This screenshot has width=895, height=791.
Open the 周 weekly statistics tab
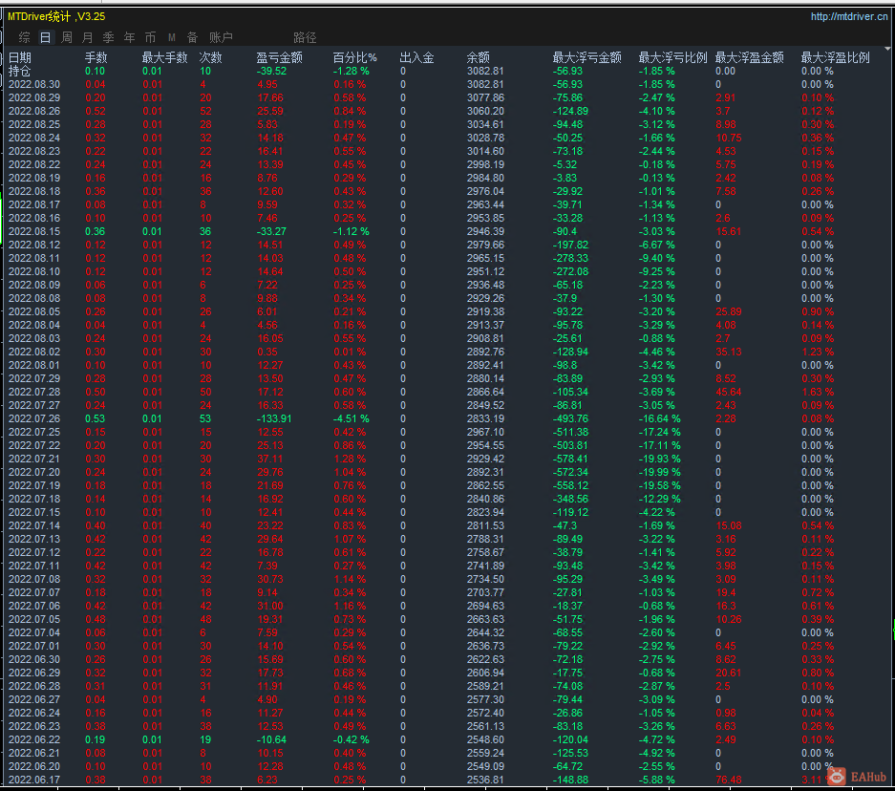coord(67,37)
